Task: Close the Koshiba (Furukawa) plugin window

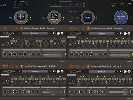Action: click(x=61, y=66)
